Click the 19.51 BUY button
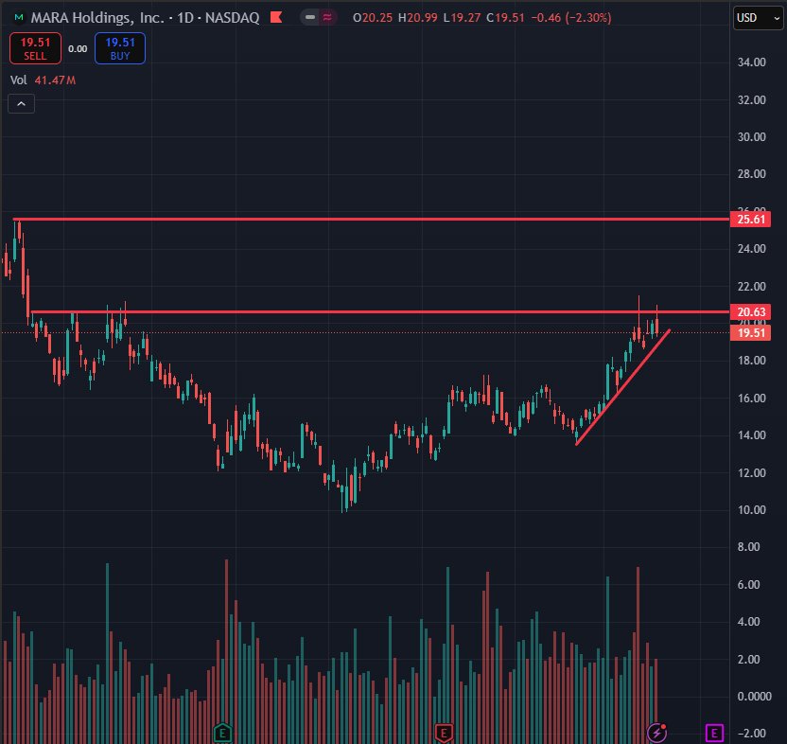Screen dimensions: 787x744 click(120, 48)
